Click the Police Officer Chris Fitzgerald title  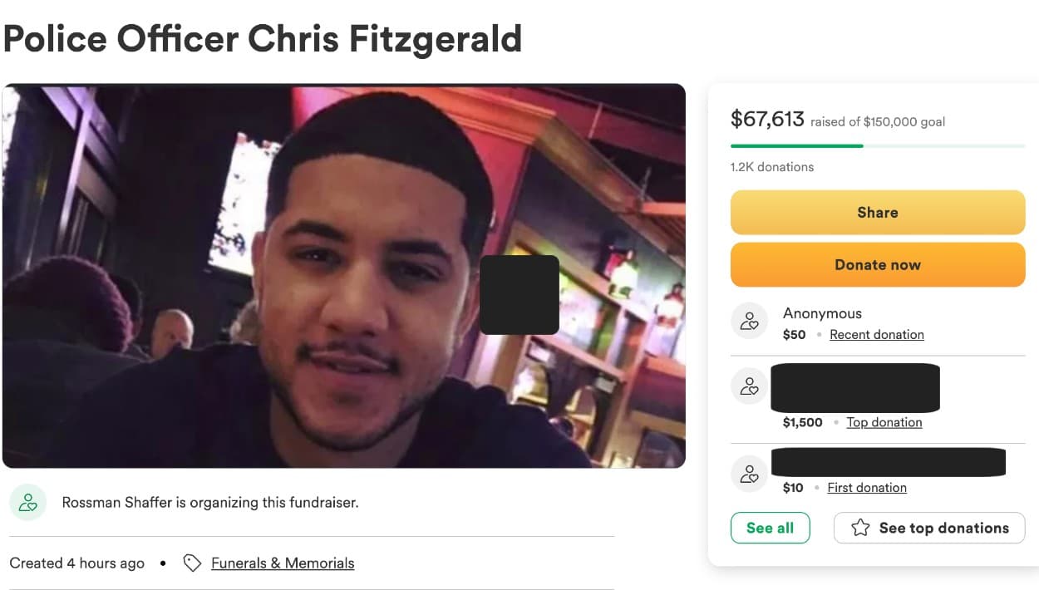pyautogui.click(x=263, y=38)
